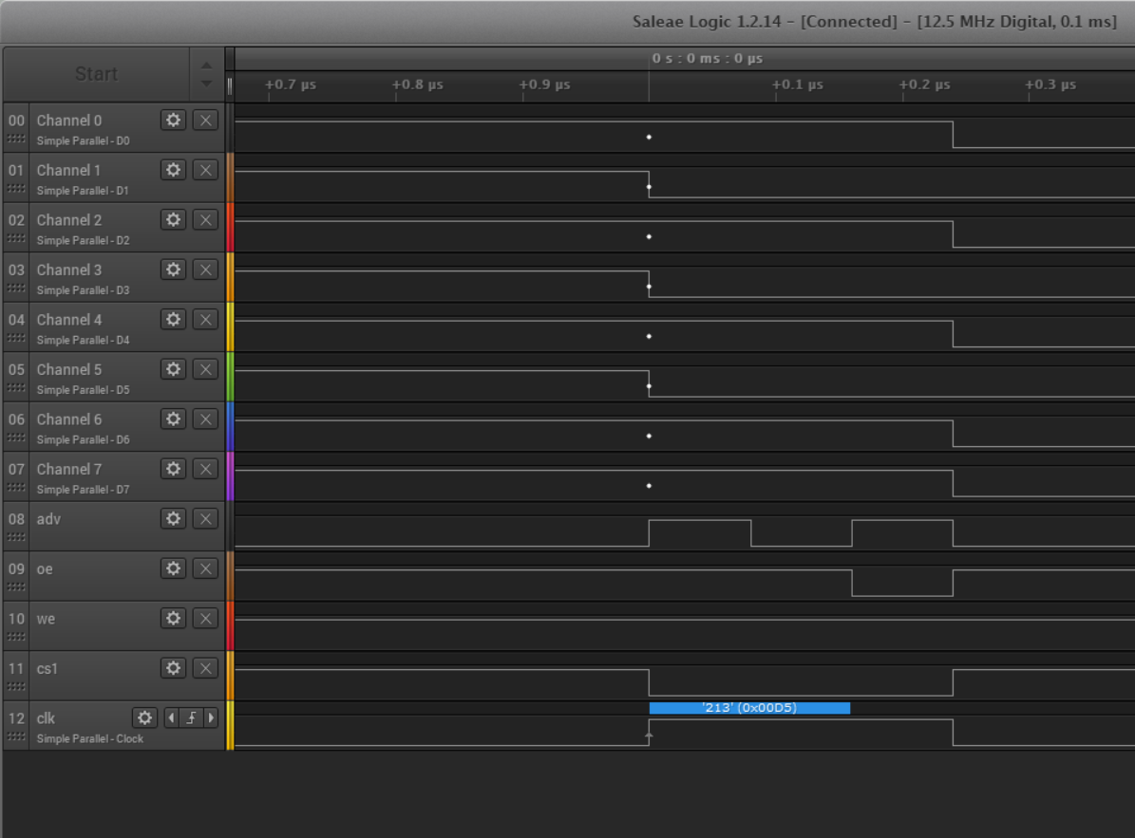Select the Channel 2 red color strip
1135x838 pixels.
tap(230, 227)
